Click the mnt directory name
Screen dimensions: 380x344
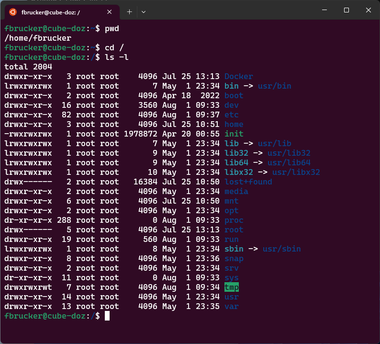[232, 201]
